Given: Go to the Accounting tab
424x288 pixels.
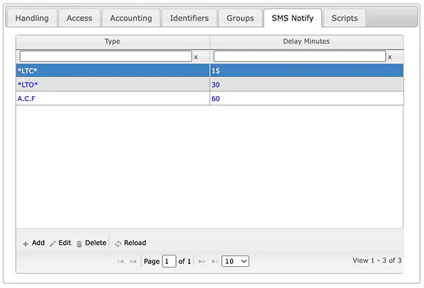Looking at the screenshot, I should pos(131,18).
